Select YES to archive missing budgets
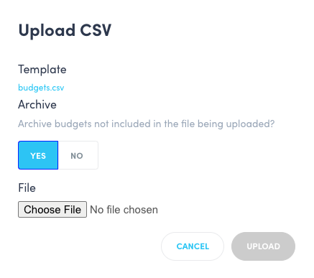314x278 pixels. pos(38,155)
